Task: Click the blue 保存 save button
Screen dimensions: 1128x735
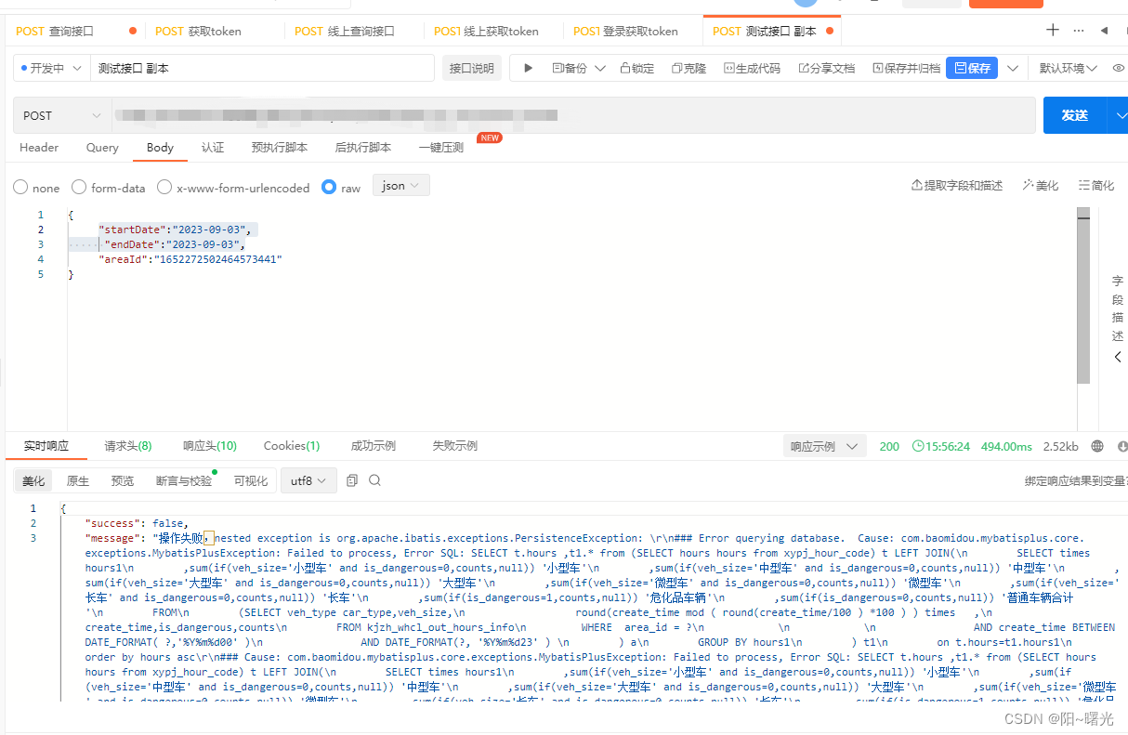Action: click(971, 67)
